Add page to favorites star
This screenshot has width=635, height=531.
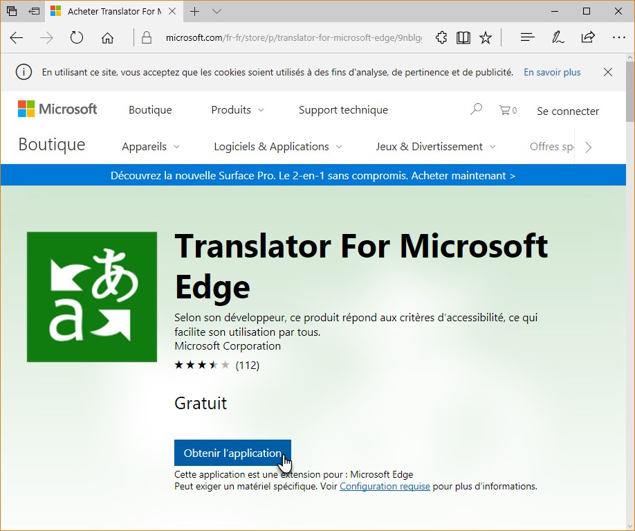pyautogui.click(x=485, y=38)
